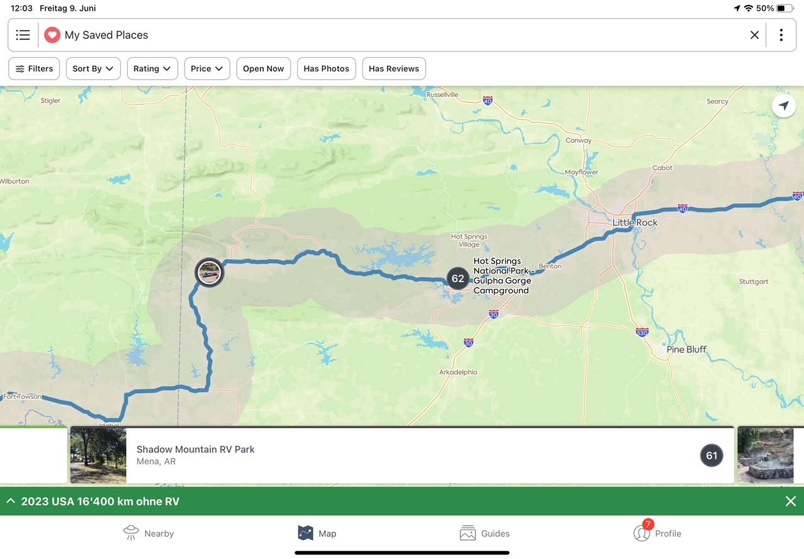Select map marker number 62
The width and height of the screenshot is (804, 559).
click(x=457, y=279)
